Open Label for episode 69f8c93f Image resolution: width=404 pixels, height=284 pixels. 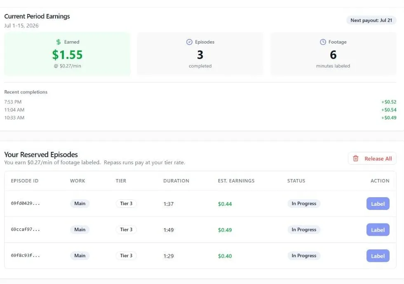378,256
